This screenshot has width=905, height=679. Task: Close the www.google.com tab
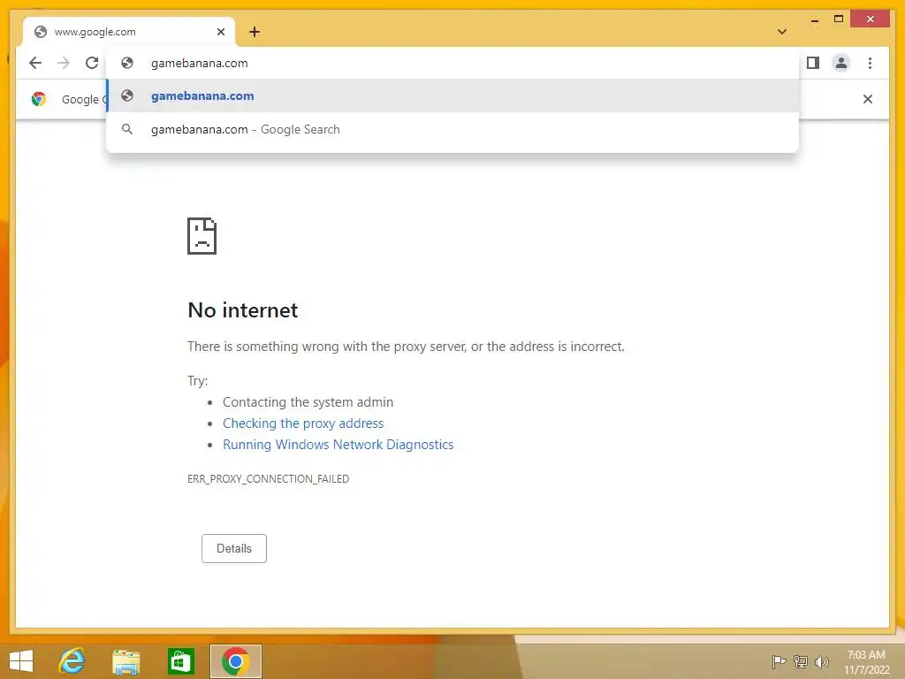[220, 32]
